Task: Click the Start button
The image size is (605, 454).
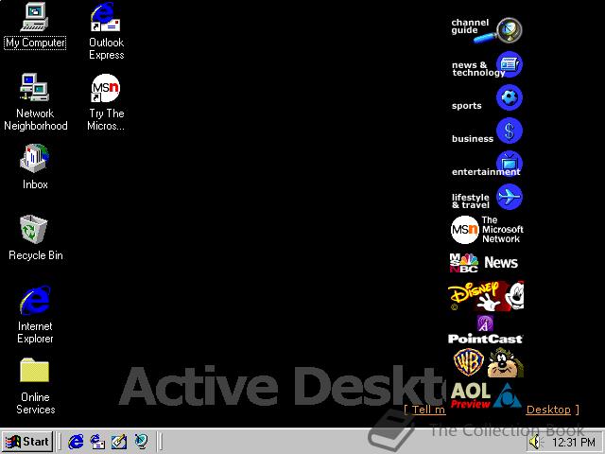Action: [x=27, y=442]
